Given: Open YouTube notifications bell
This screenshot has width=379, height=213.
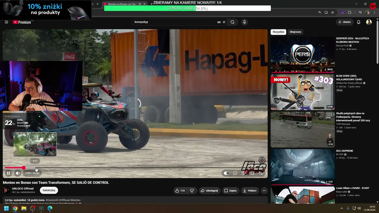Looking at the screenshot, I should (x=359, y=22).
